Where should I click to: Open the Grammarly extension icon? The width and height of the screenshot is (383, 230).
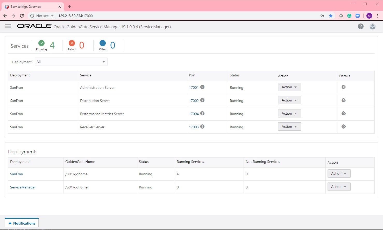click(x=349, y=16)
